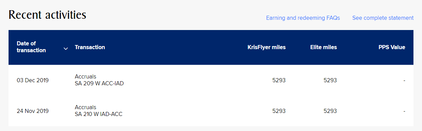Select the KrisFlyer miles column header

coord(267,47)
